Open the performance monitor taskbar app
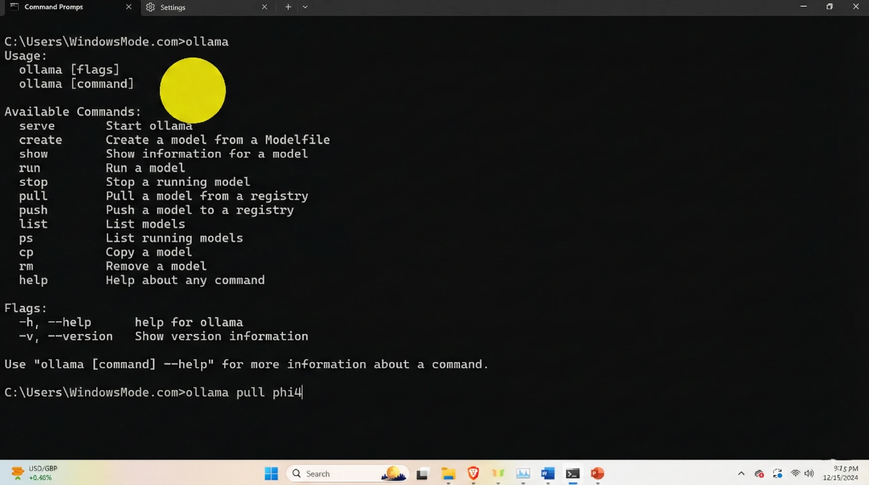The image size is (869, 485). [523, 473]
